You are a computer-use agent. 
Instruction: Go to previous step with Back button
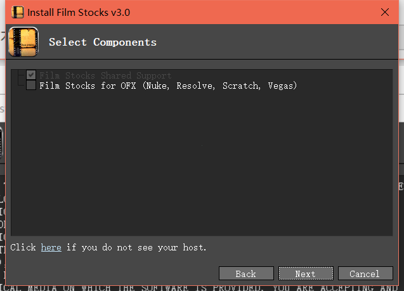point(246,273)
